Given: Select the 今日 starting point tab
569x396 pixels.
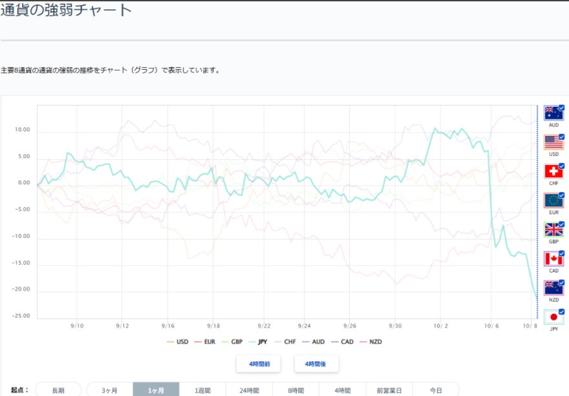Looking at the screenshot, I should [436, 390].
